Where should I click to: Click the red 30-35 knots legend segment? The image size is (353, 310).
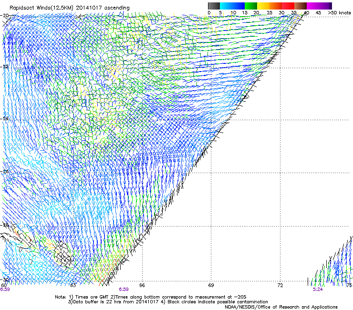(288, 6)
